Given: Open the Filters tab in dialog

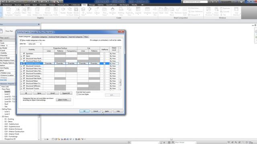Looking at the screenshot, I should click(86, 37).
